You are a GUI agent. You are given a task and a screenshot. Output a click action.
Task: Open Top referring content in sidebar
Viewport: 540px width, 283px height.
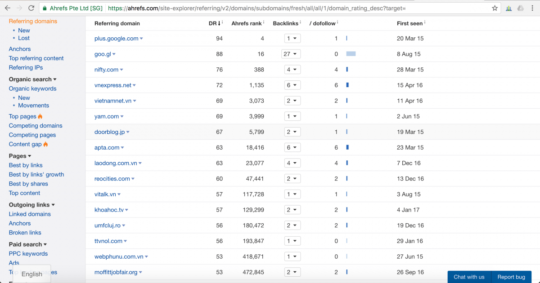(36, 58)
